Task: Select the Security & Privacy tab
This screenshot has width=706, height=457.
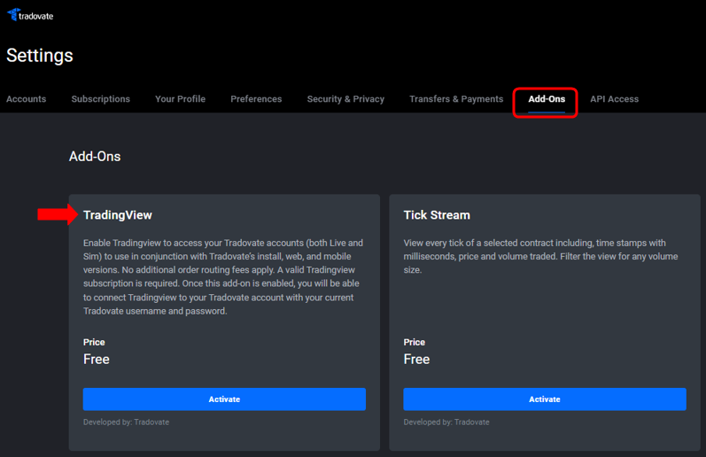Action: coord(345,99)
